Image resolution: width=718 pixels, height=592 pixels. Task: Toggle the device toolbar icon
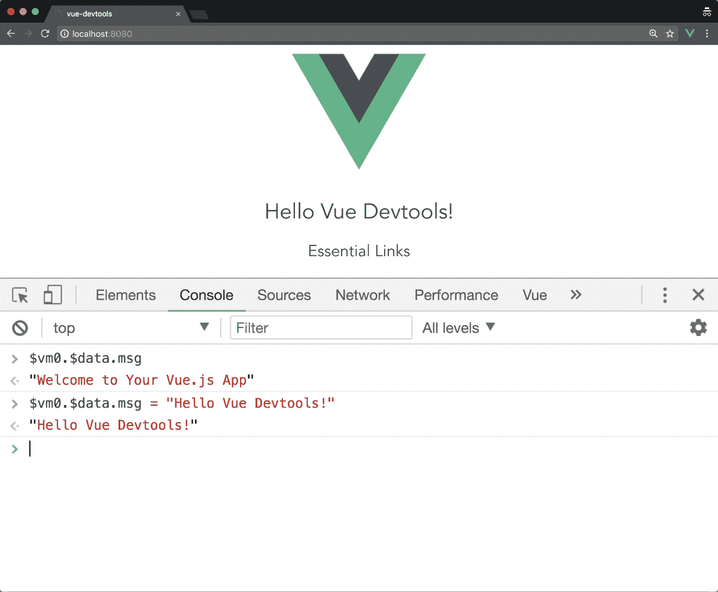coord(53,295)
